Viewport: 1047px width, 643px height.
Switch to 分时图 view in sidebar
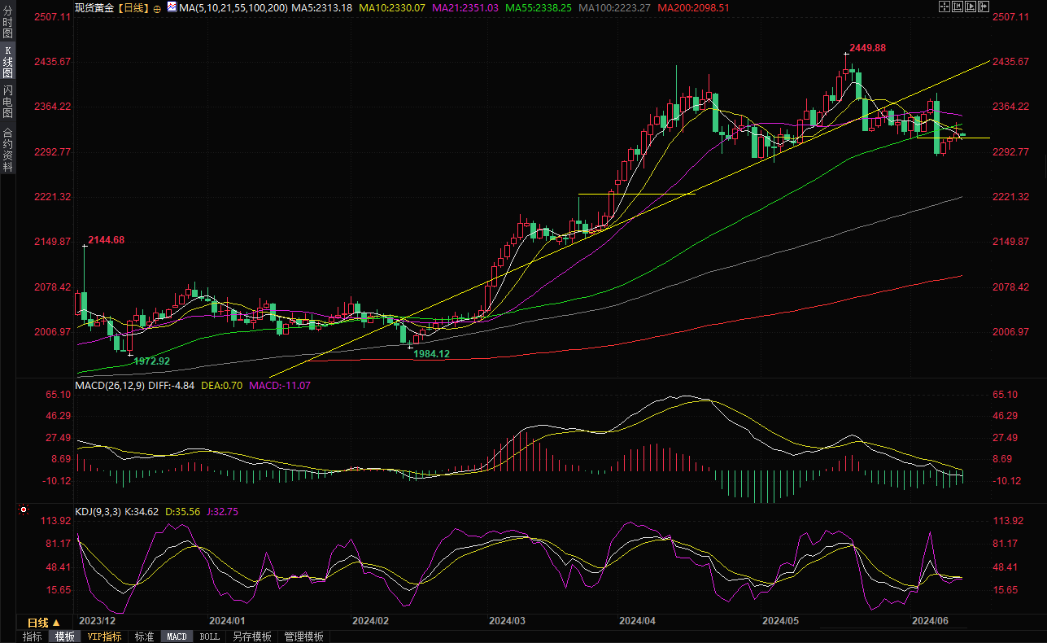point(7,28)
